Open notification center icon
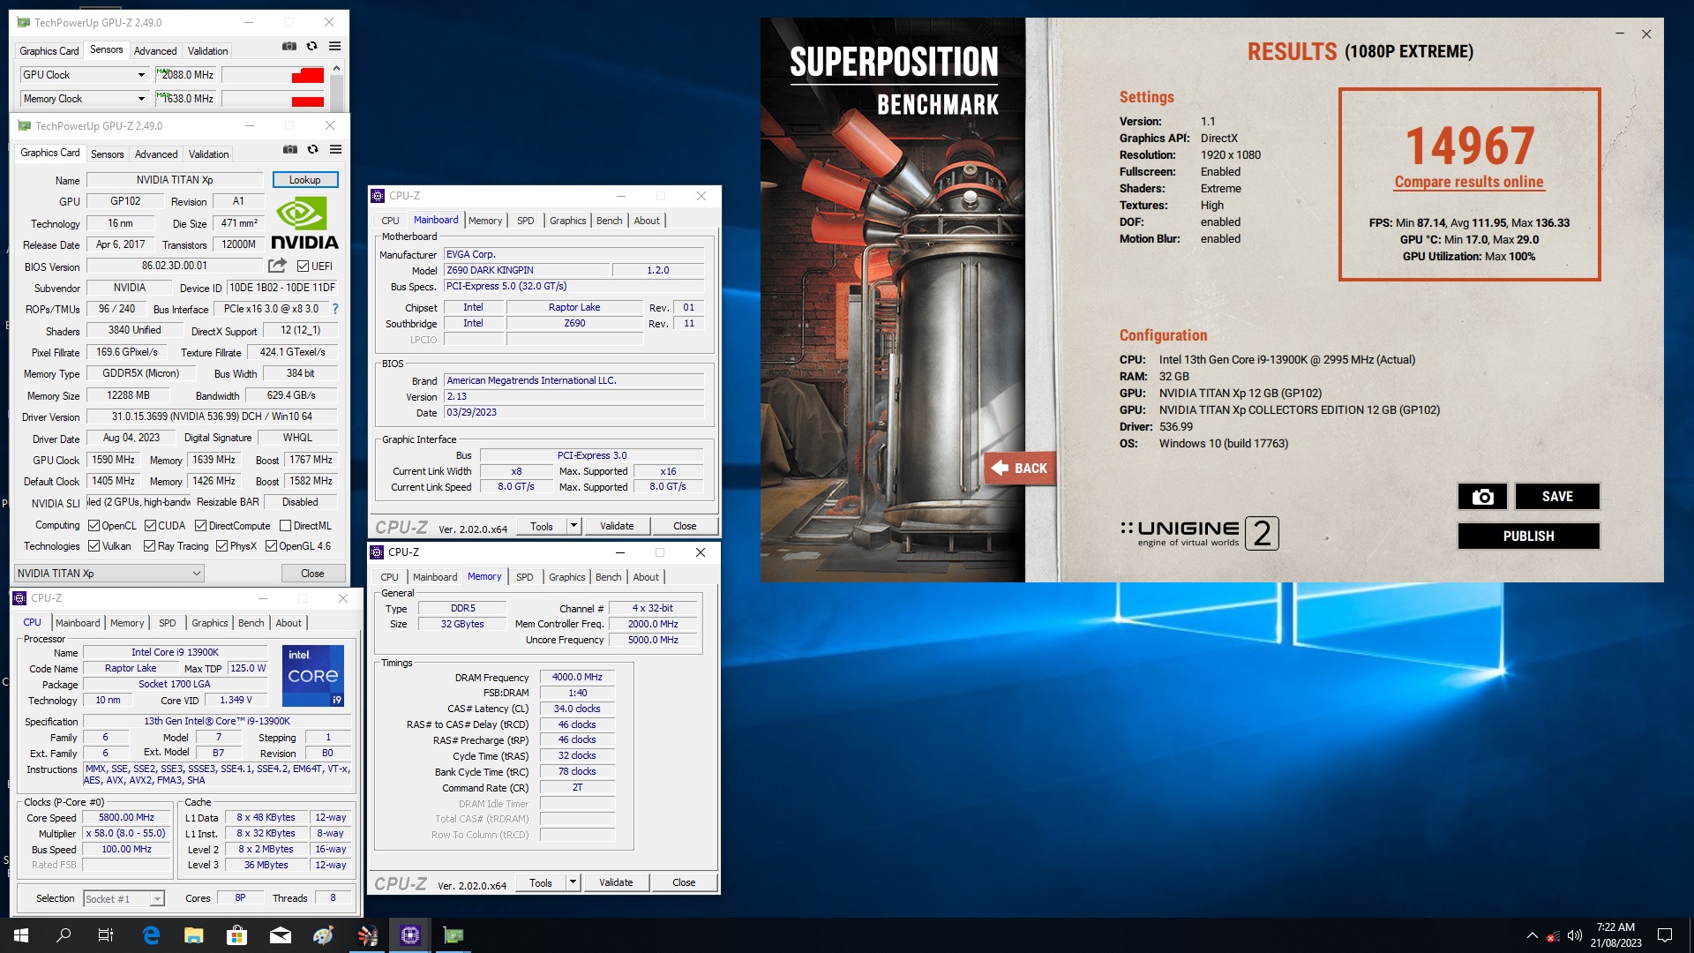Image resolution: width=1694 pixels, height=953 pixels. pos(1665,935)
